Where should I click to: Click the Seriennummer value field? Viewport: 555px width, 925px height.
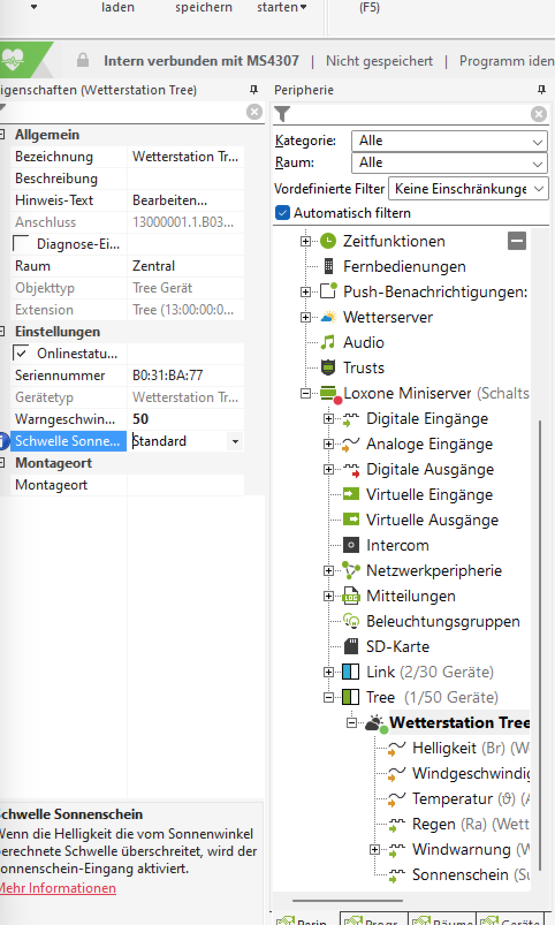(185, 376)
